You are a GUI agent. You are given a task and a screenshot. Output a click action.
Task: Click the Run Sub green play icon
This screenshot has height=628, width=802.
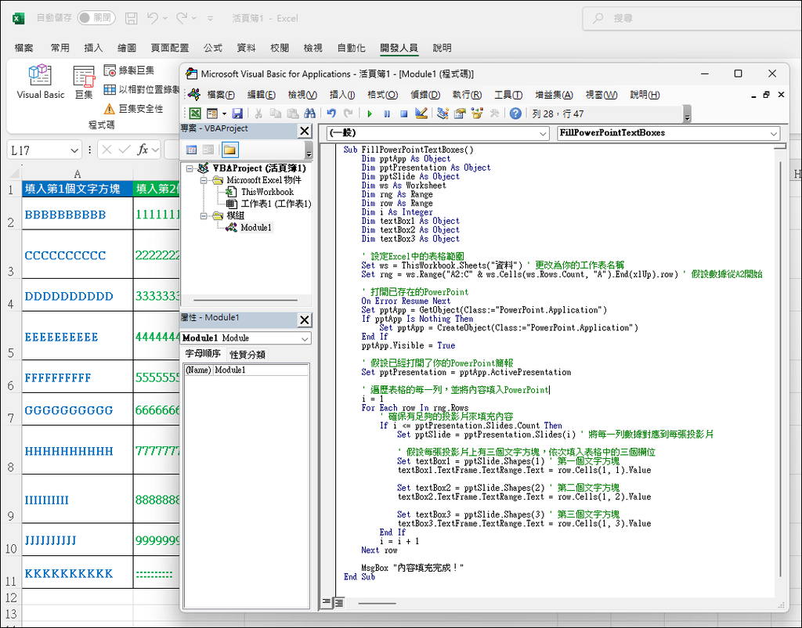[x=370, y=114]
